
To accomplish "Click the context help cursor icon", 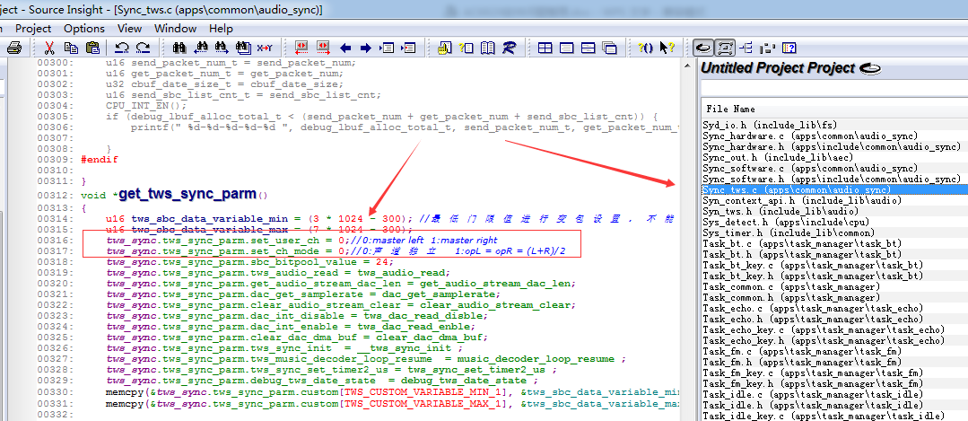I will 667,48.
